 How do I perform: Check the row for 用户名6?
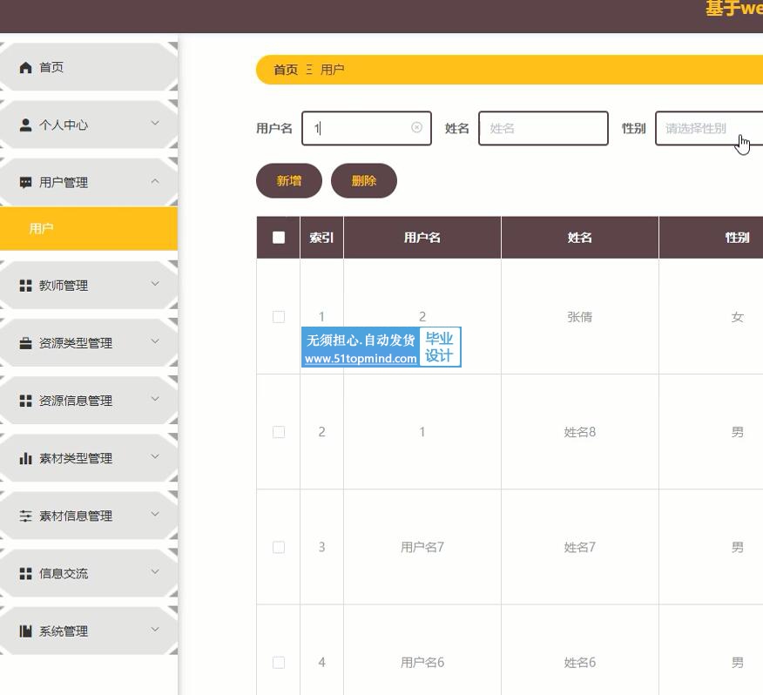click(279, 663)
